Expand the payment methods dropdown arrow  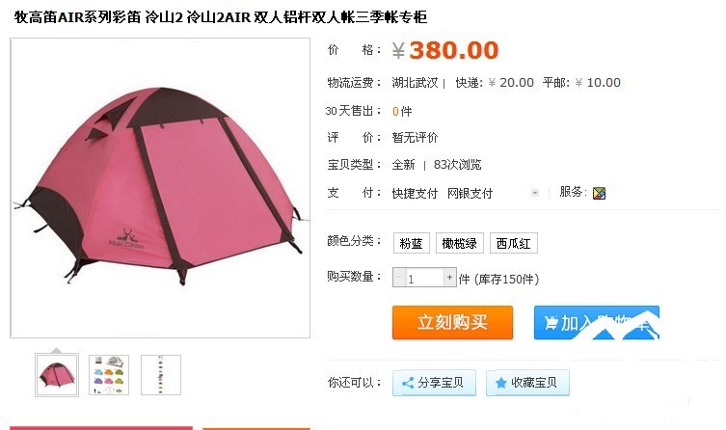535,193
